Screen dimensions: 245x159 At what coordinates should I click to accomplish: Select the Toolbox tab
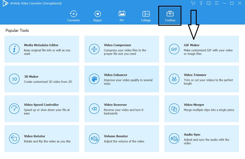170,16
